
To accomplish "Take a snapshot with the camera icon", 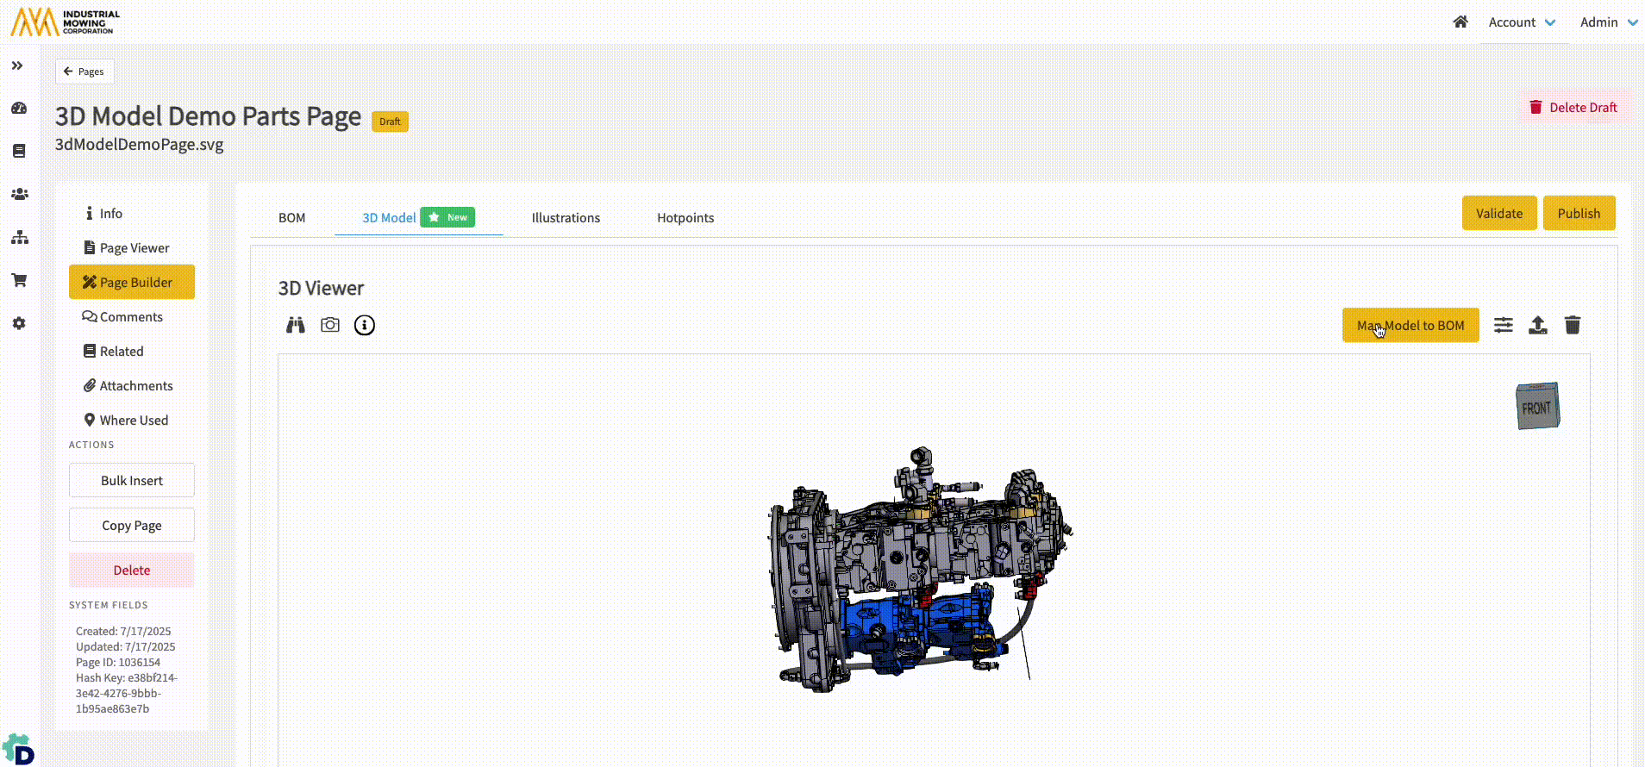I will tap(330, 325).
